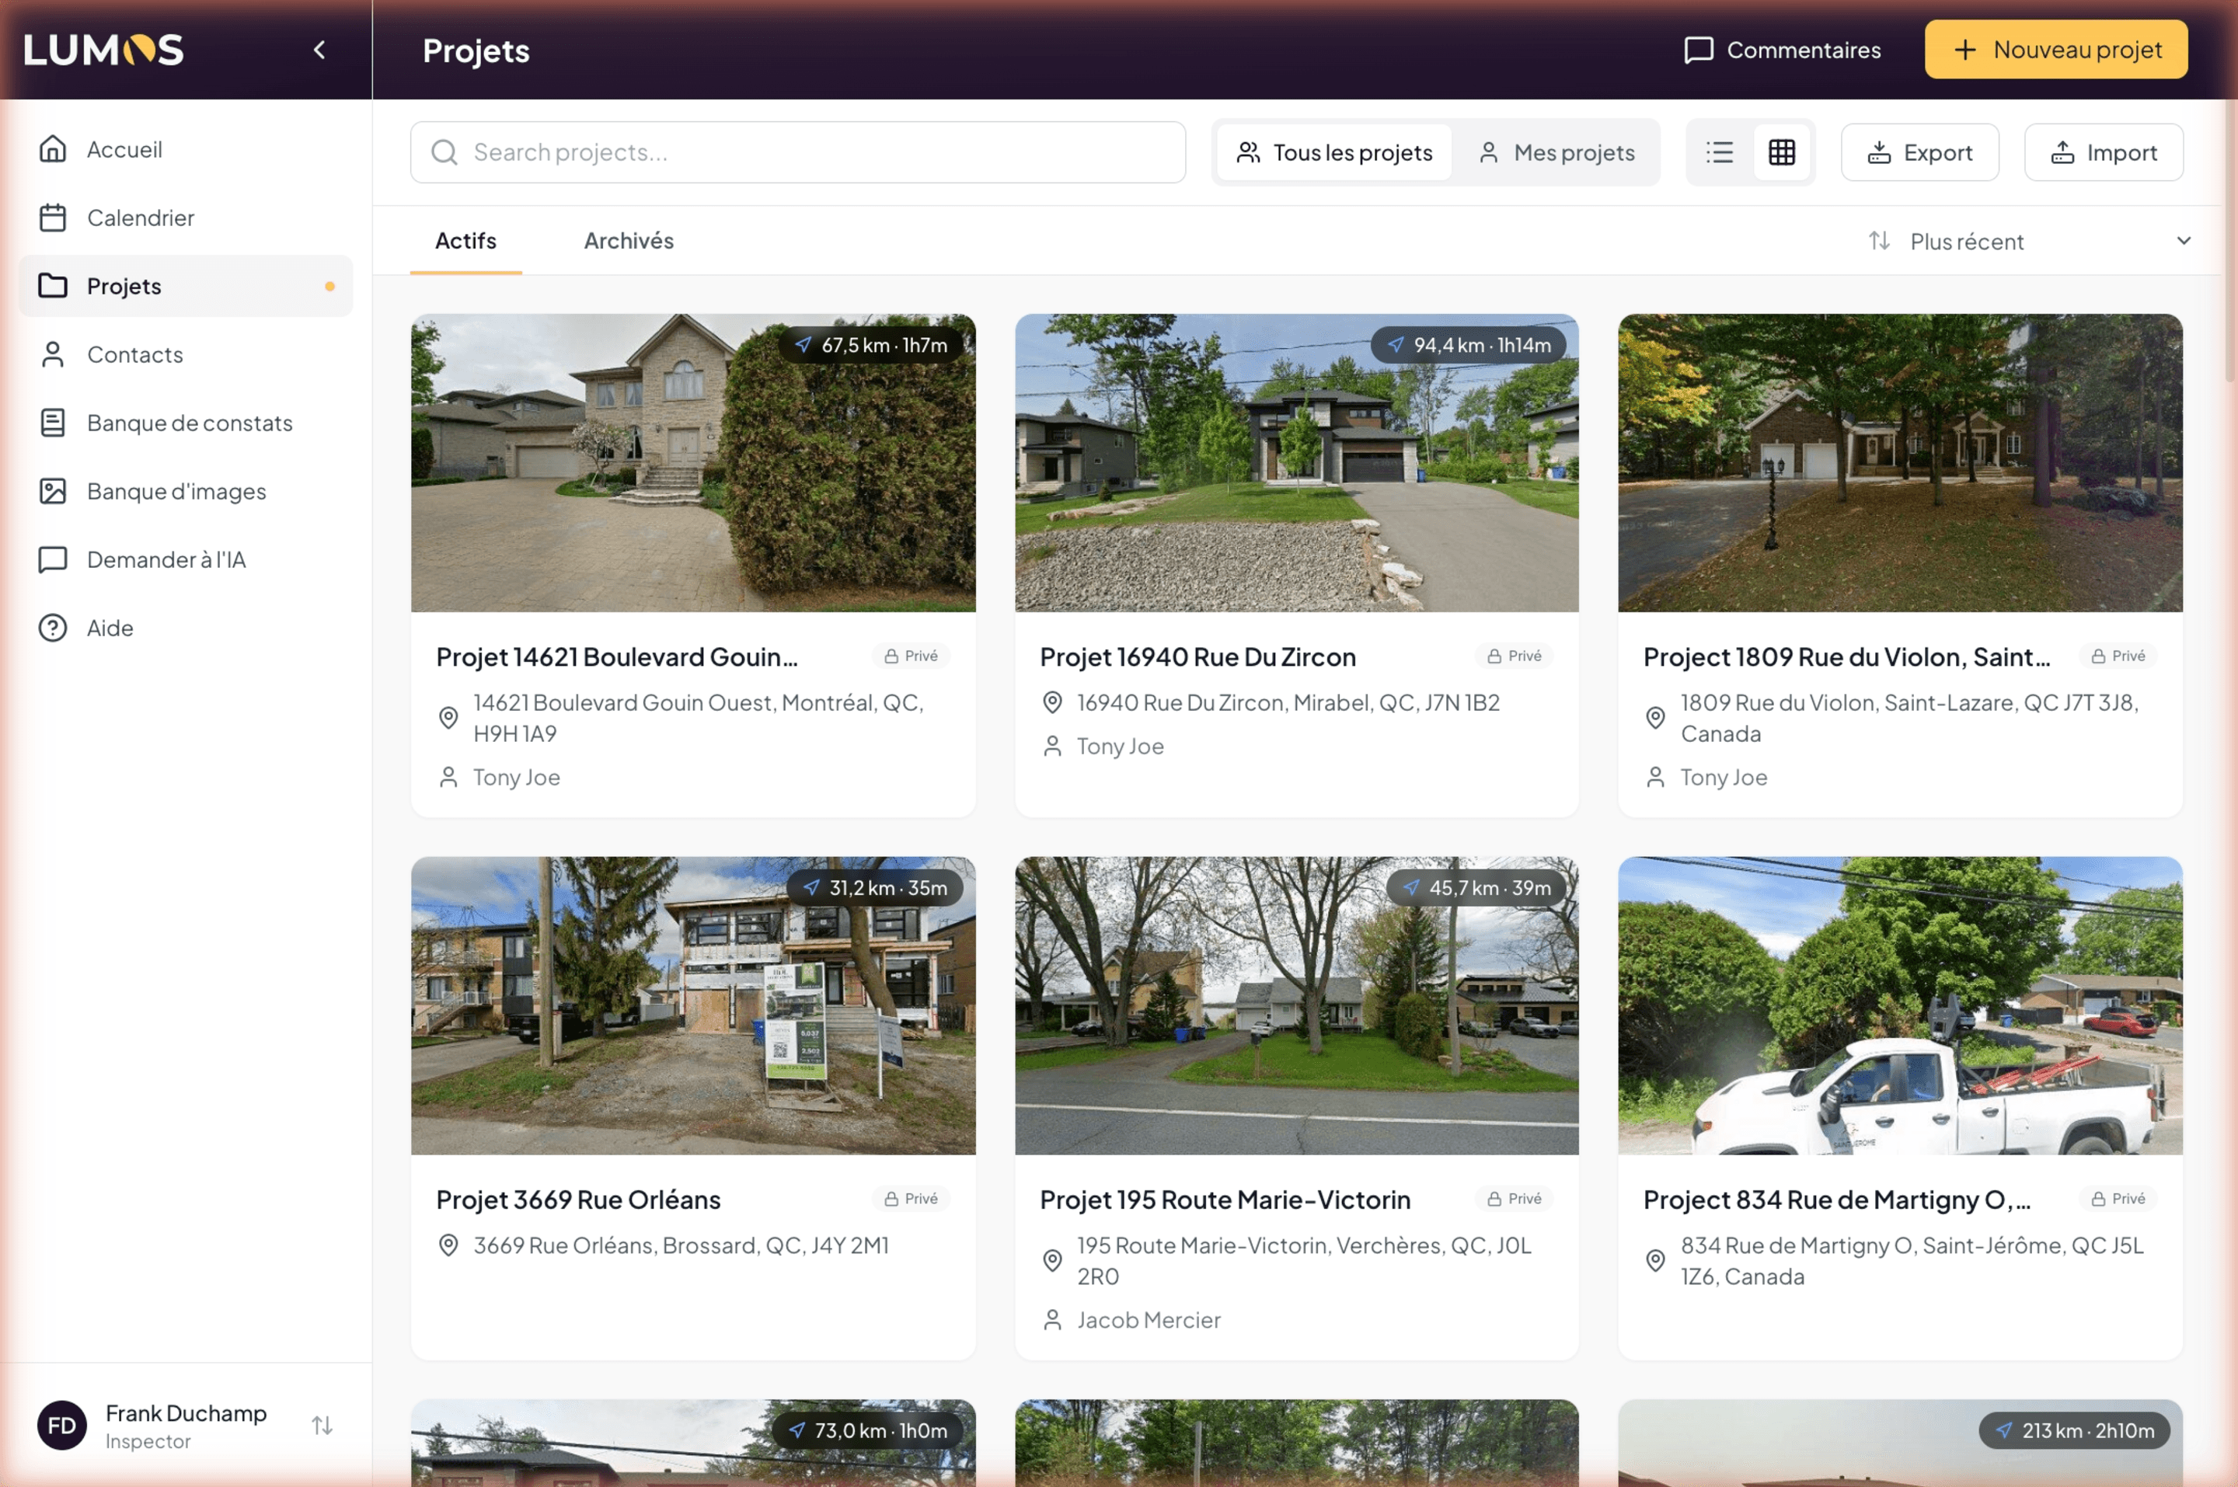The height and width of the screenshot is (1487, 2238).
Task: Open the Aide help page
Action: point(186,628)
